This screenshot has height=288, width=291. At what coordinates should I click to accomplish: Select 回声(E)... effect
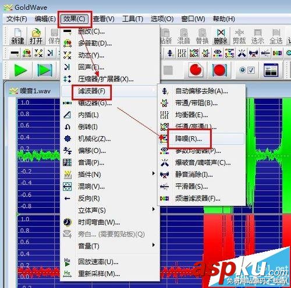pos(109,67)
